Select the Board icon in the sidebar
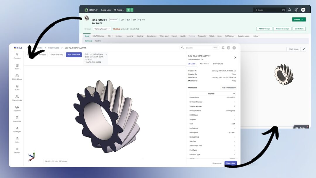 pos(17,67)
